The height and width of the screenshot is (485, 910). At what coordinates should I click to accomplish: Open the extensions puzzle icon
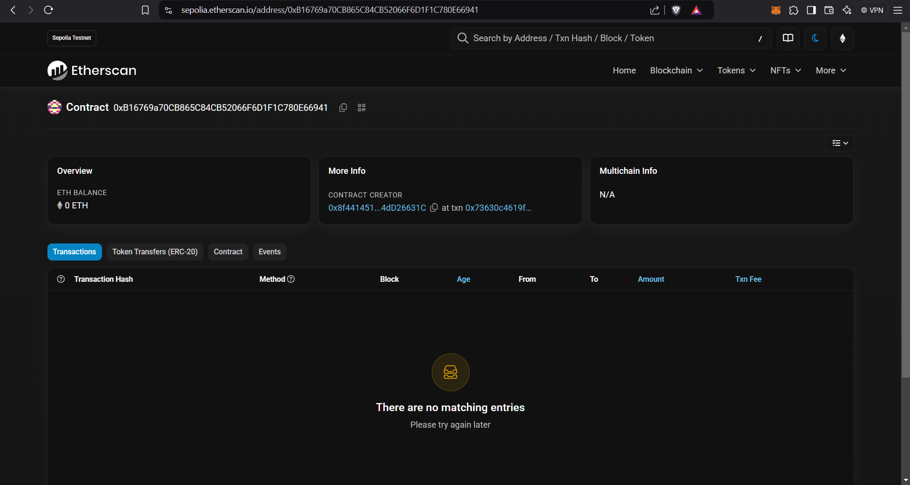(x=794, y=10)
